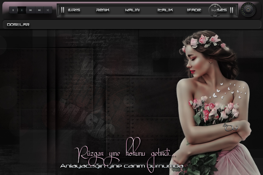The width and height of the screenshot is (263, 175).
Task: Click the double-bar handle left of GIRIS
Action: tap(63, 10)
